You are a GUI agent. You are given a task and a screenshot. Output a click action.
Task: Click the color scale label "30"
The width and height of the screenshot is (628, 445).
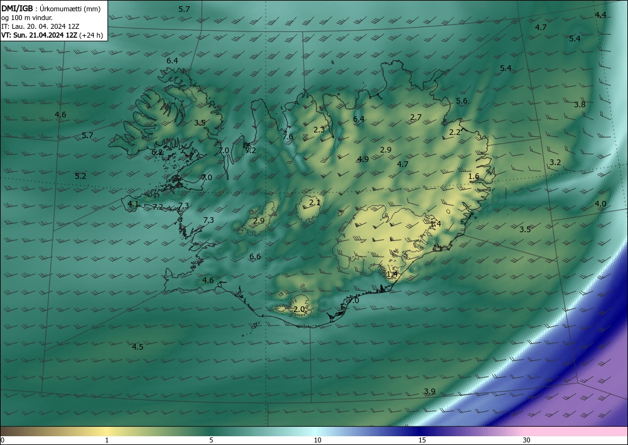[x=527, y=440]
